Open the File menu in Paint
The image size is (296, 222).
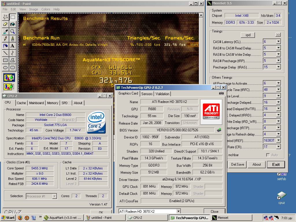(5, 9)
